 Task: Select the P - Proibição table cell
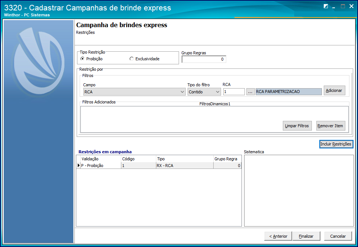(101, 166)
